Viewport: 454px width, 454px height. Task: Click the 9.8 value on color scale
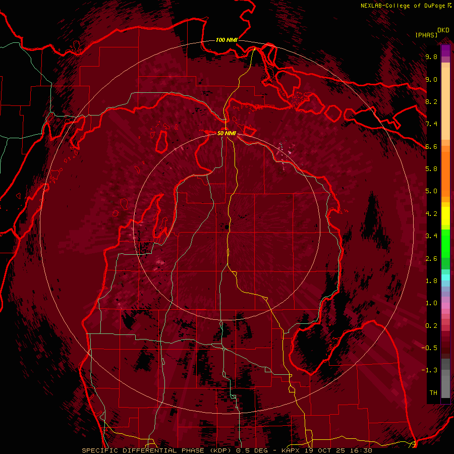click(x=431, y=56)
